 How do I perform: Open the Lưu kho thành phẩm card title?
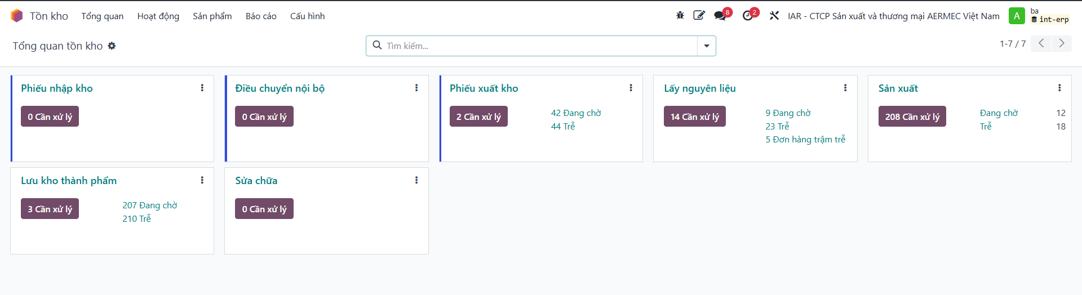pyautogui.click(x=69, y=181)
